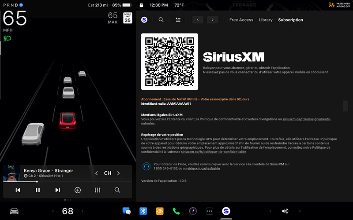
Task: Open the camera app in dock
Action: (193, 211)
